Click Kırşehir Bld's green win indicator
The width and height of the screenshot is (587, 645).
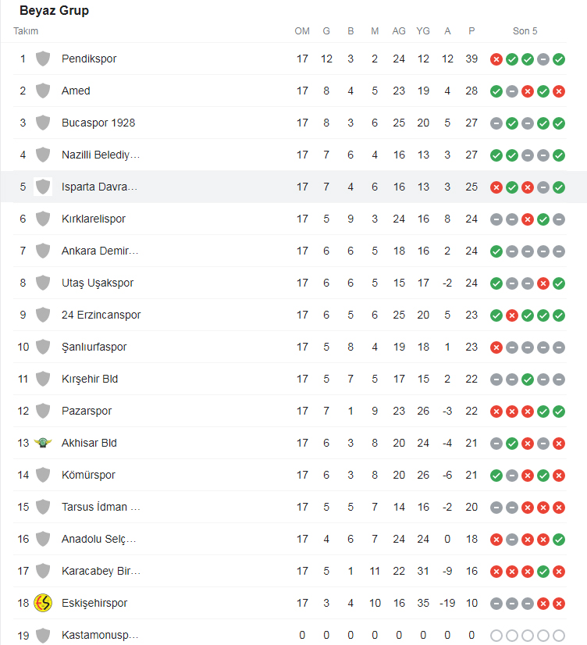[x=528, y=380]
